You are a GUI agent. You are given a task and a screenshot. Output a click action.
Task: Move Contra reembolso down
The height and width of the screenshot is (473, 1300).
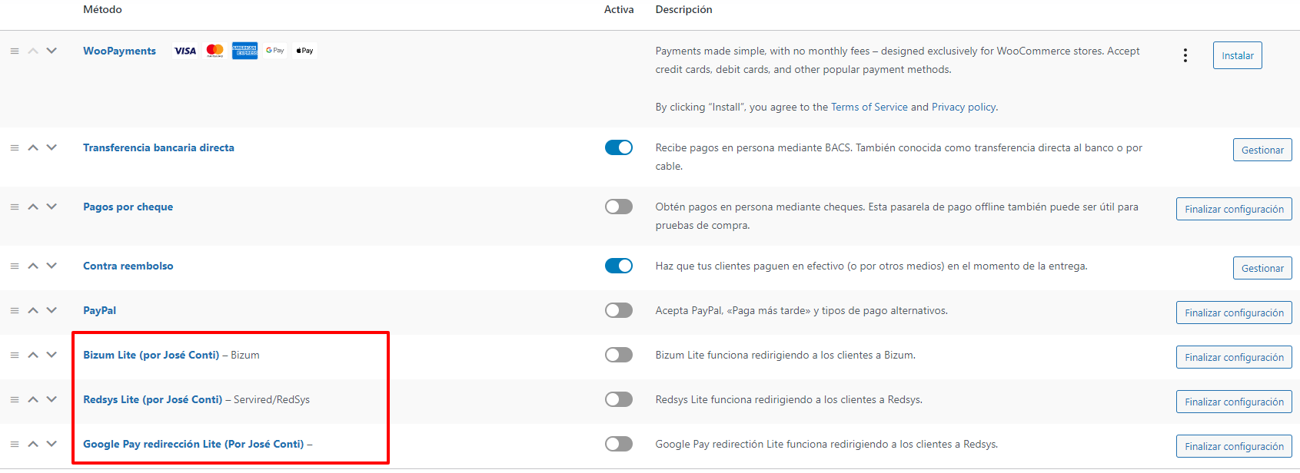click(52, 266)
